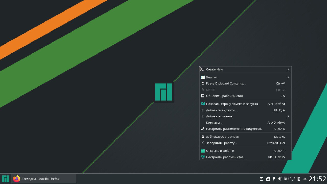Open the KDE Connect phone tray icon
Viewport: 327px width, 184px height.
click(x=299, y=179)
